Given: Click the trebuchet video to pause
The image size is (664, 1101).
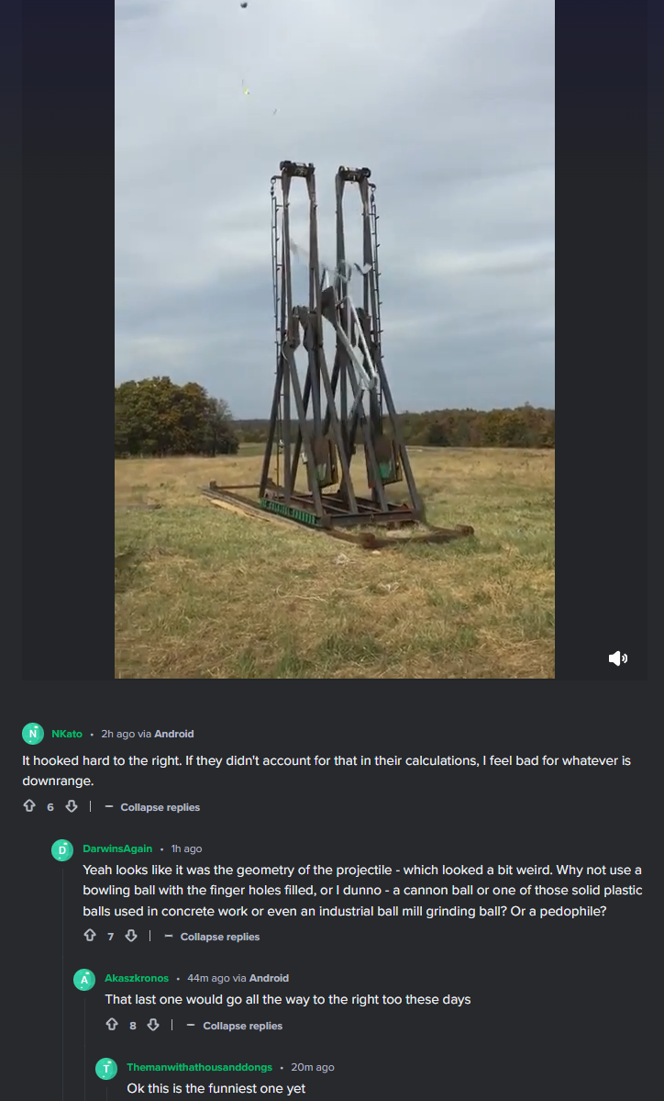Looking at the screenshot, I should pyautogui.click(x=335, y=339).
